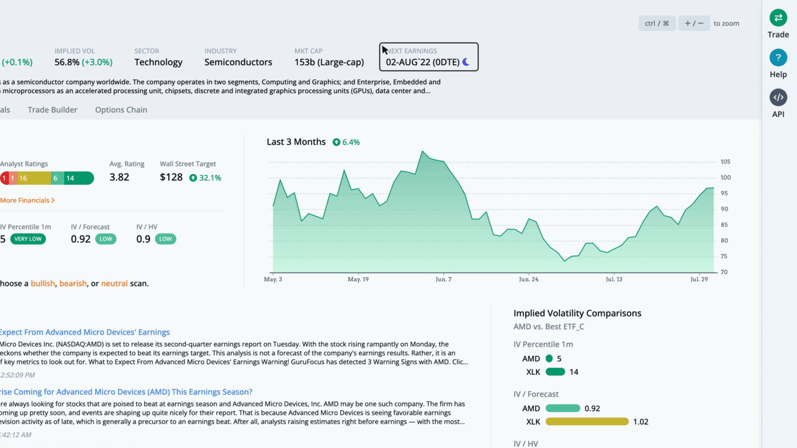Click the 153b (Large-cap) market cap value
Image resolution: width=797 pixels, height=448 pixels.
329,62
